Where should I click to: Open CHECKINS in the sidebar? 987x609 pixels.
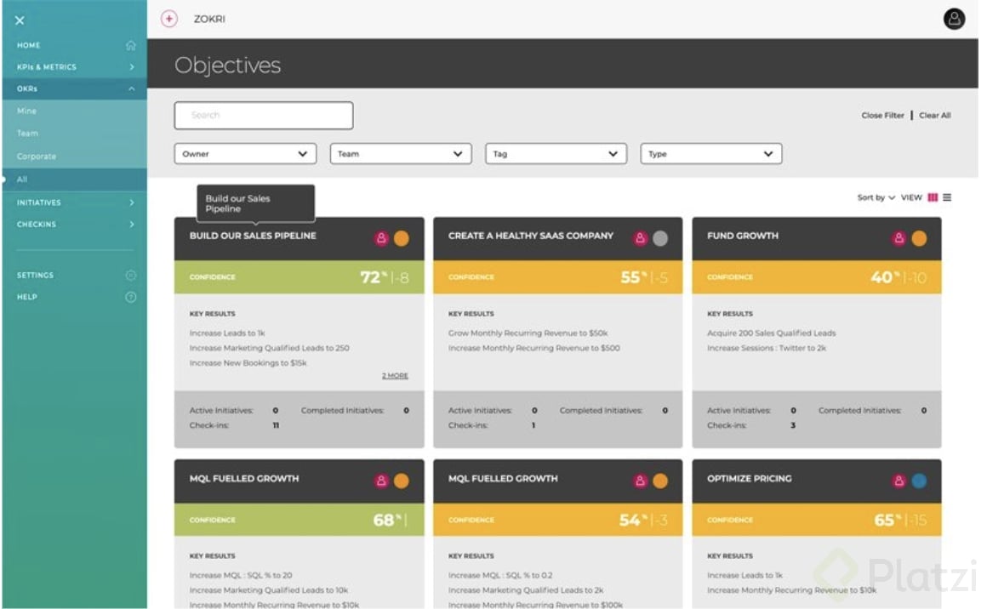click(37, 224)
